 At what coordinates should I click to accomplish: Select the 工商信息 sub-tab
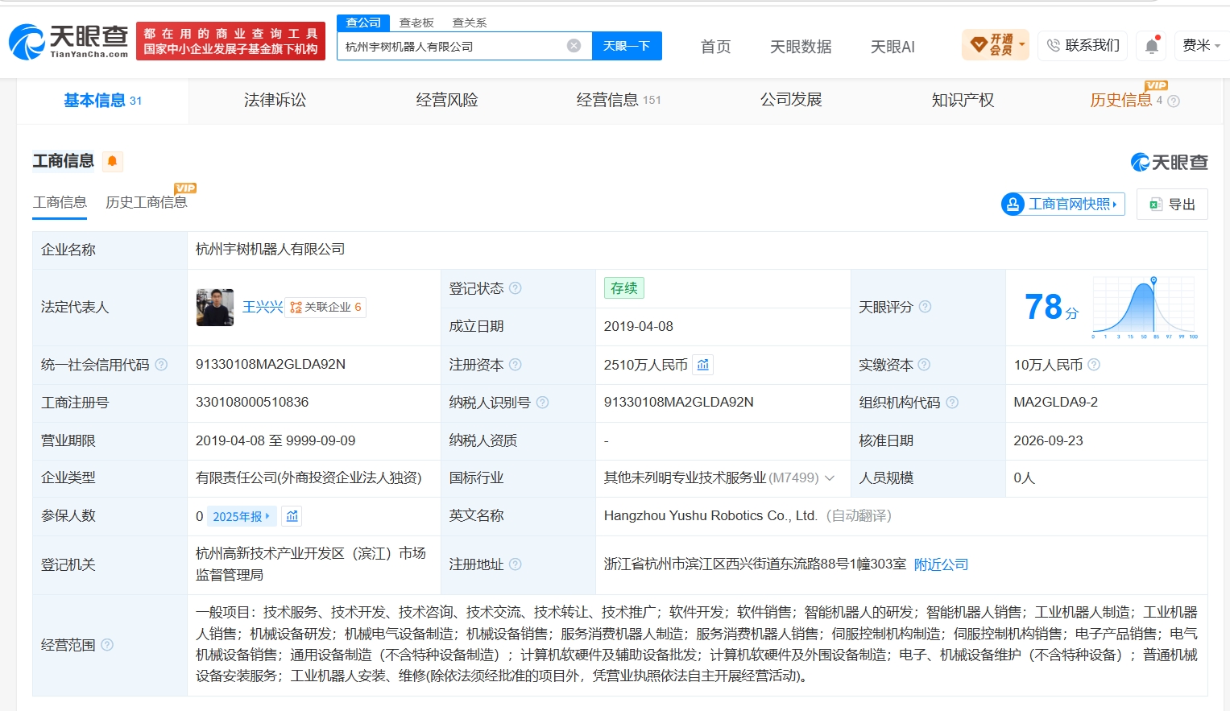pyautogui.click(x=60, y=202)
